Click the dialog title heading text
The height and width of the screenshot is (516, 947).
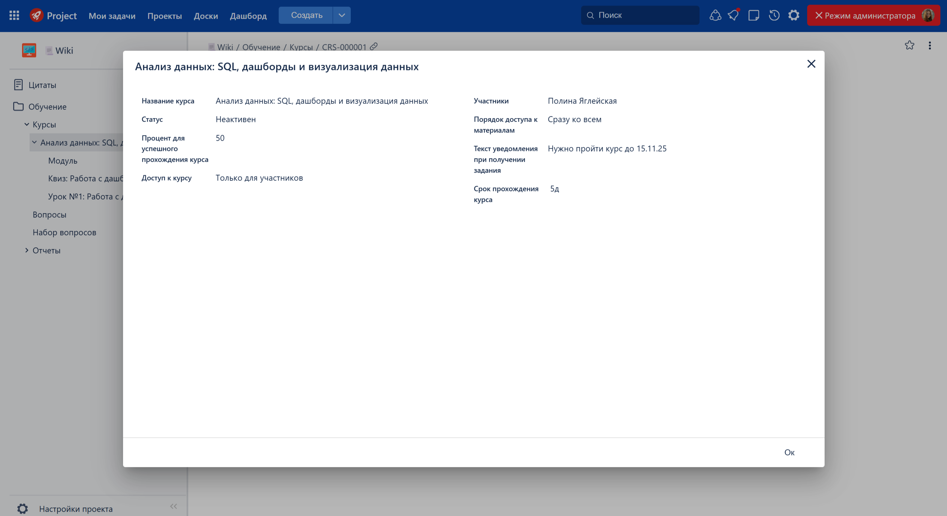(x=277, y=66)
